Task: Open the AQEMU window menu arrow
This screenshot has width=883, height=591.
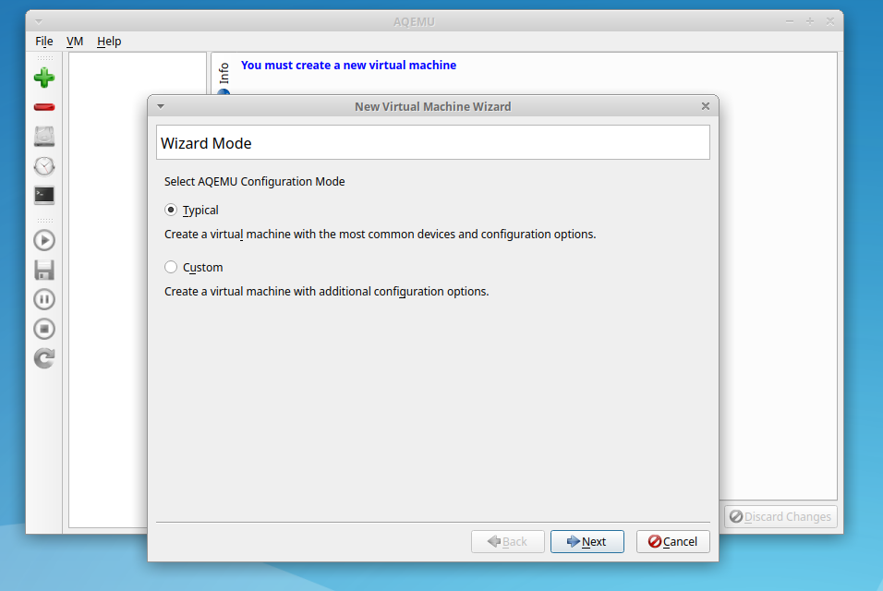Action: pos(39,22)
